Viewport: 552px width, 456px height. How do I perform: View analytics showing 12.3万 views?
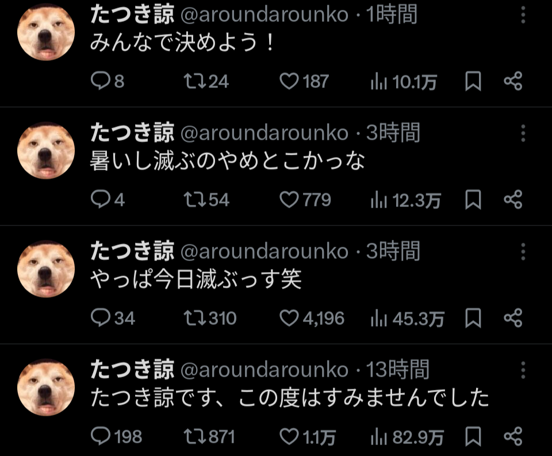(x=405, y=200)
